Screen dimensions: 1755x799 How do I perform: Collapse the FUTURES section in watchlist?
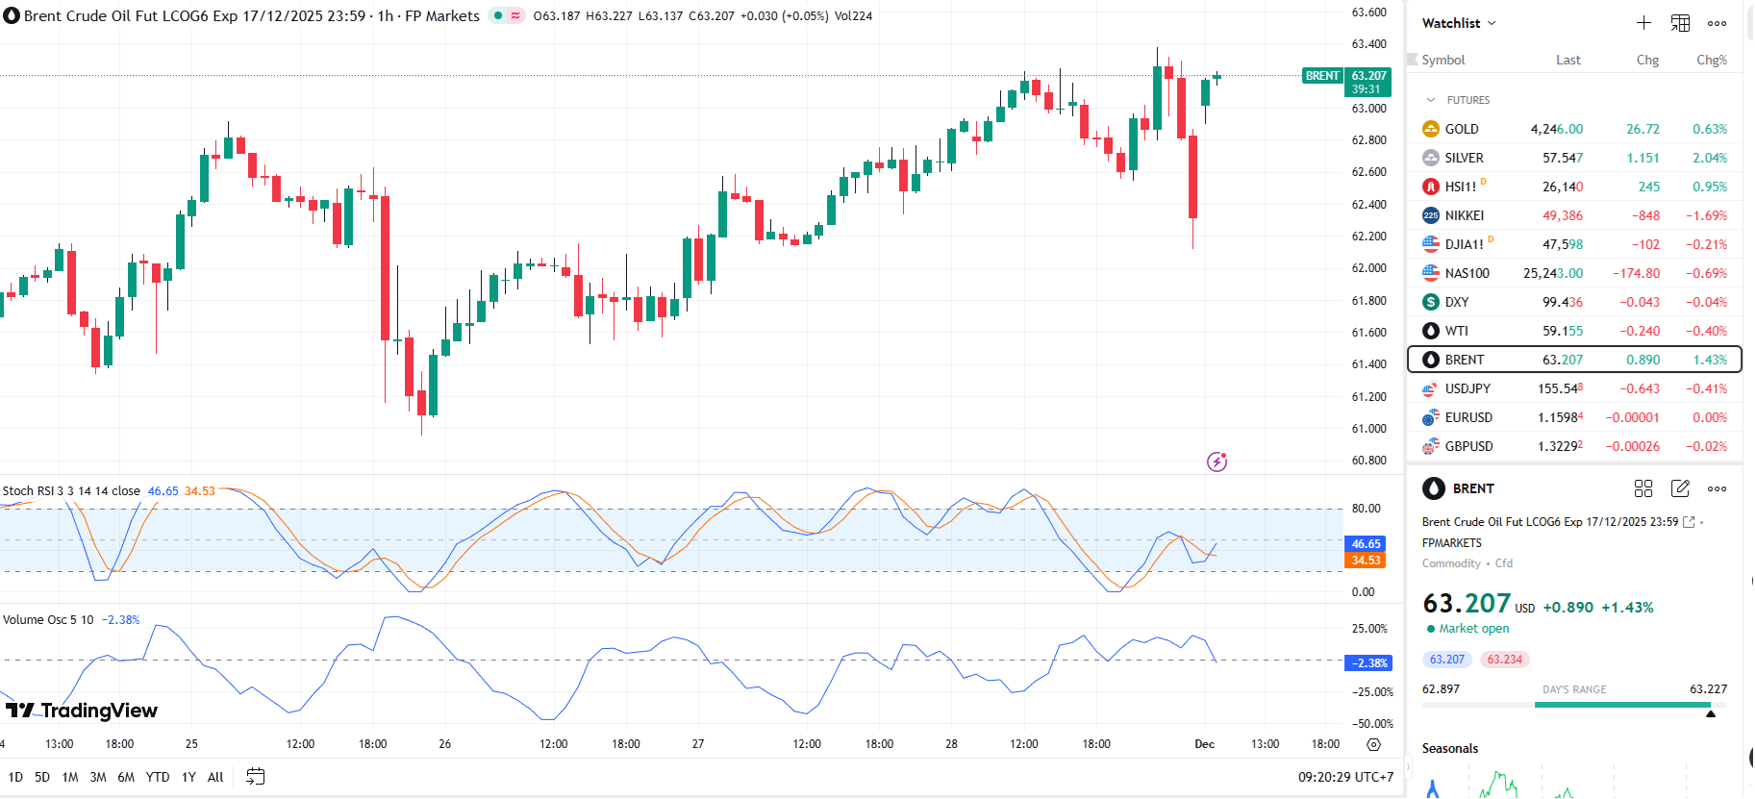coord(1431,100)
